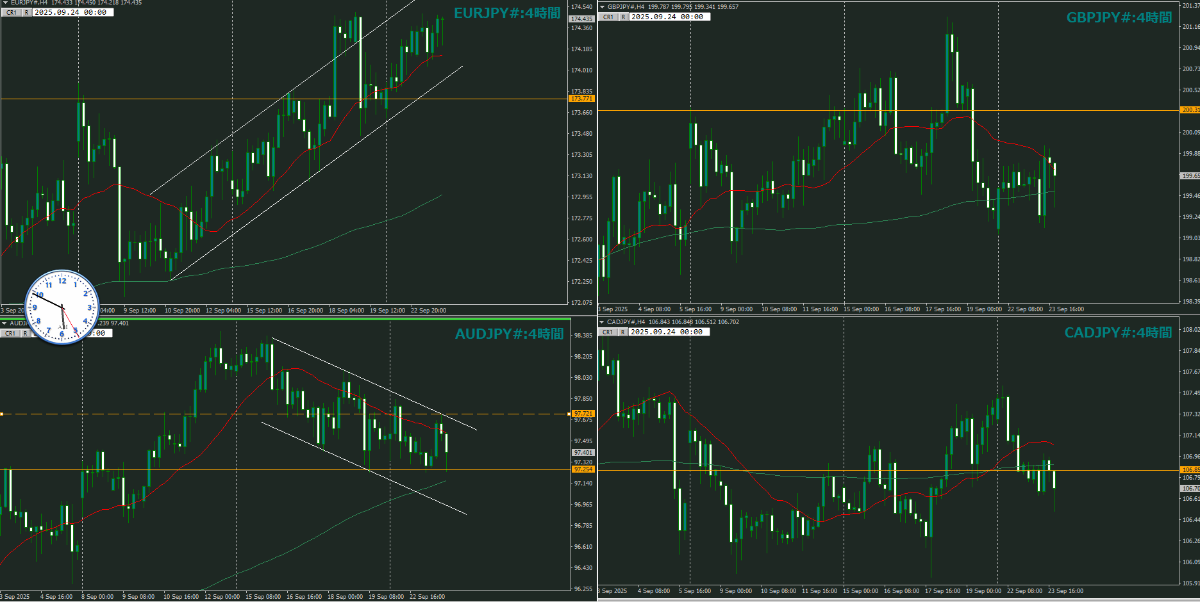
Task: Click the EURJPY#:4時間 chart title label
Action: coord(506,13)
